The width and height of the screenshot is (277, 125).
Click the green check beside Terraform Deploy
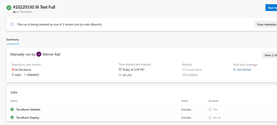(x=12, y=118)
